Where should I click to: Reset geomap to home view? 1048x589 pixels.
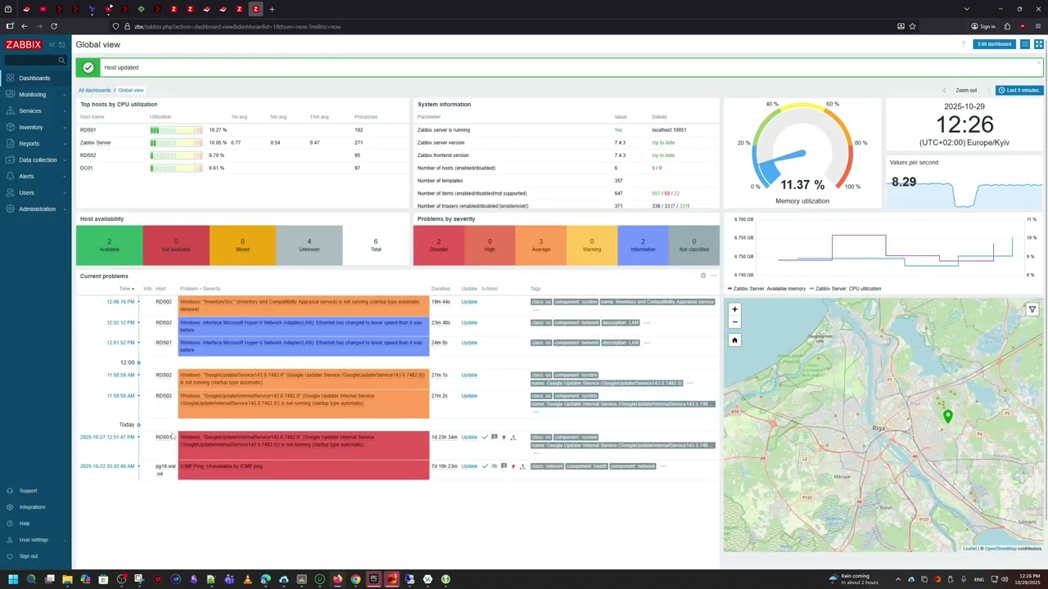pos(734,340)
